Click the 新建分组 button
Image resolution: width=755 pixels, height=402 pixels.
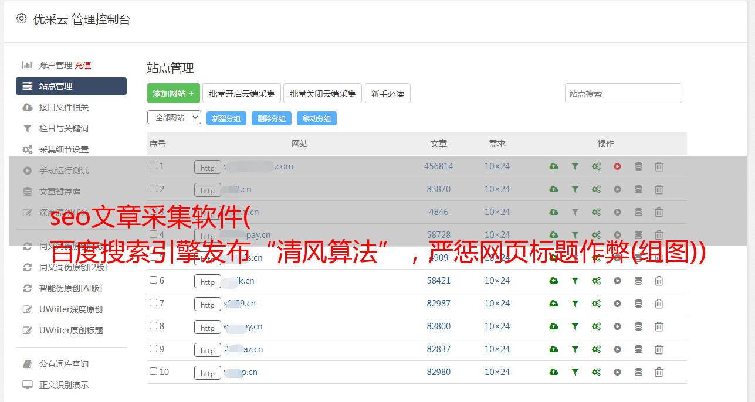pyautogui.click(x=226, y=118)
